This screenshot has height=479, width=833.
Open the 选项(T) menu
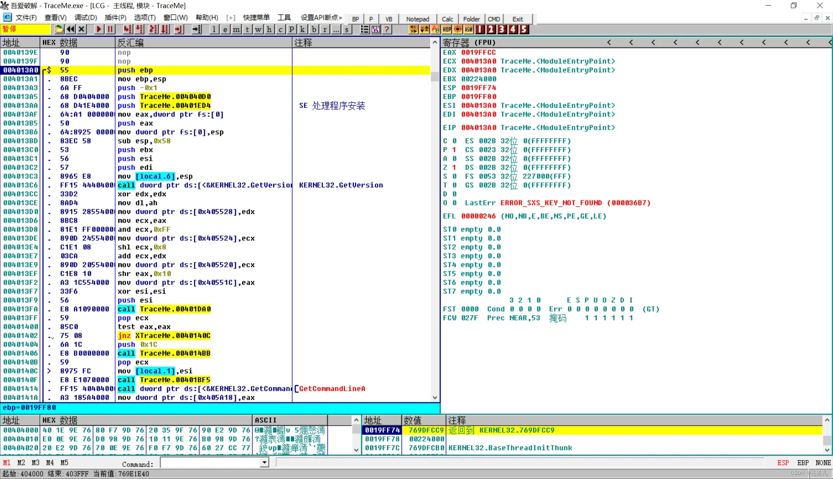(145, 18)
